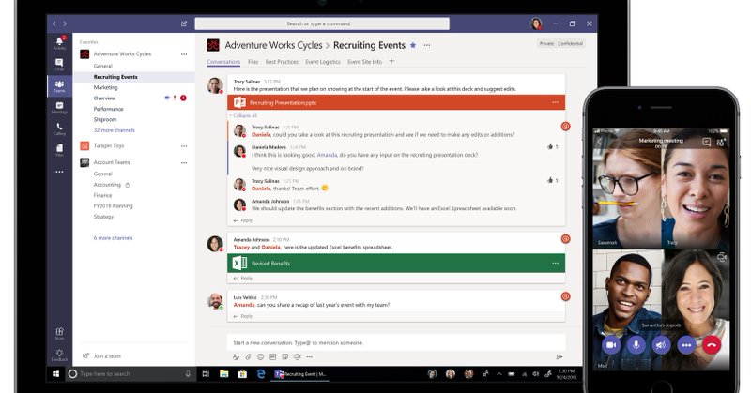This screenshot has height=393, width=751.
Task: Reply to Amanda Johnson's benefits post
Action: tap(243, 279)
